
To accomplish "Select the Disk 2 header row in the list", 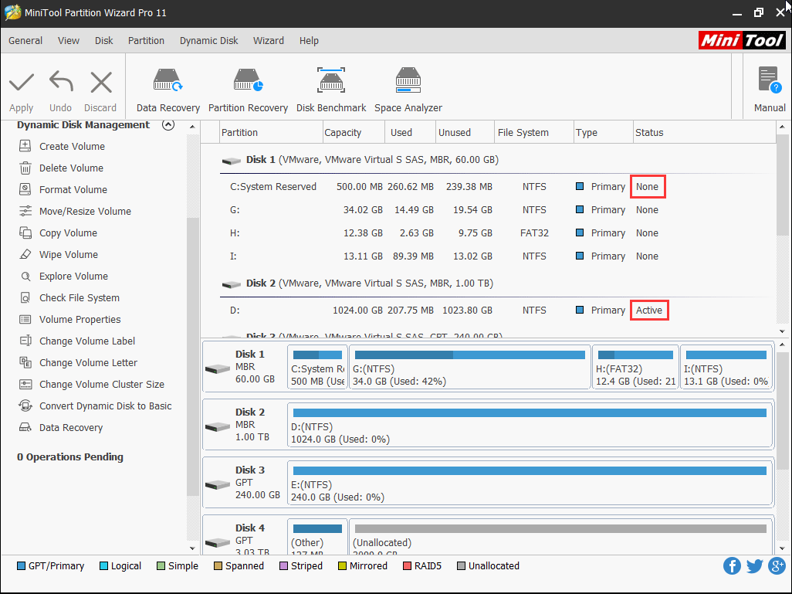I will [498, 283].
